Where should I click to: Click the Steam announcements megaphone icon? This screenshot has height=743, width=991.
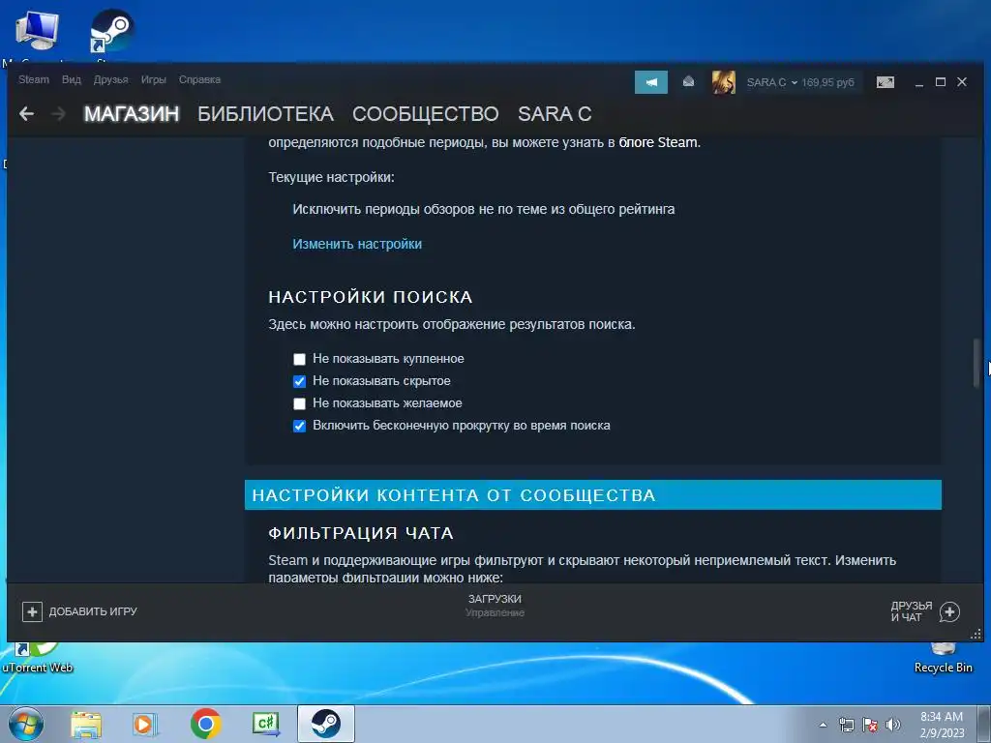[651, 82]
